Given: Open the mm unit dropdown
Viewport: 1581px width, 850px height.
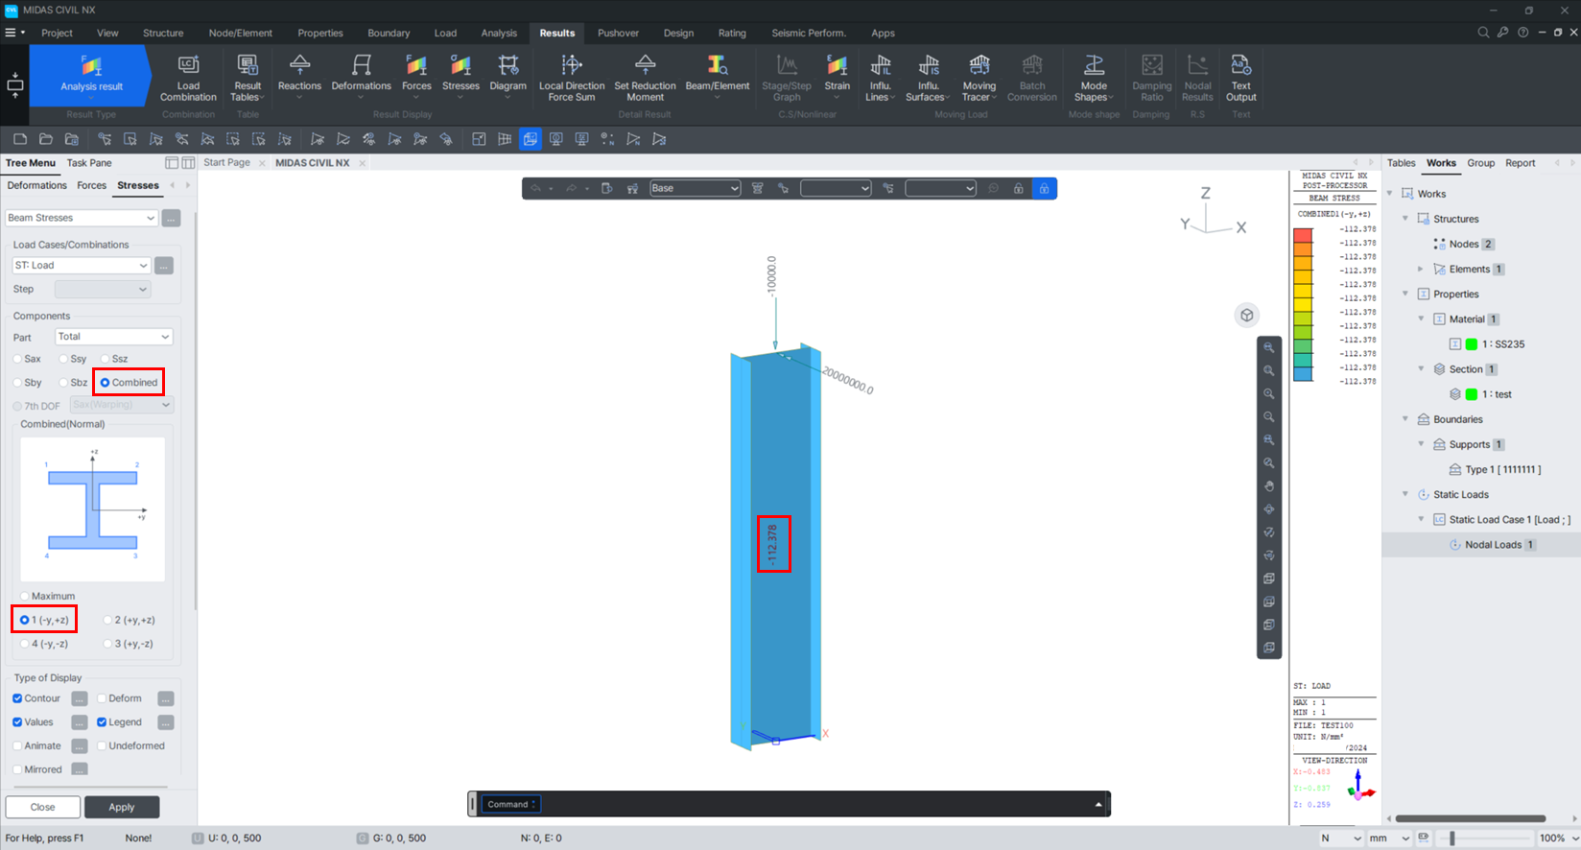Looking at the screenshot, I should 1389,838.
